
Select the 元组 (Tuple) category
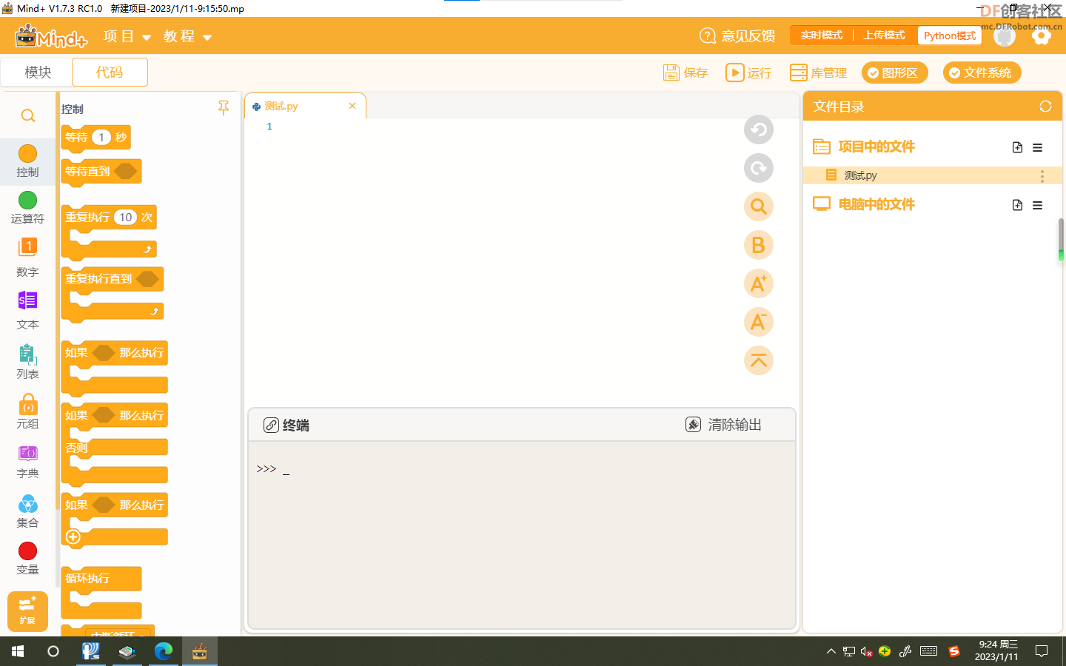click(27, 411)
